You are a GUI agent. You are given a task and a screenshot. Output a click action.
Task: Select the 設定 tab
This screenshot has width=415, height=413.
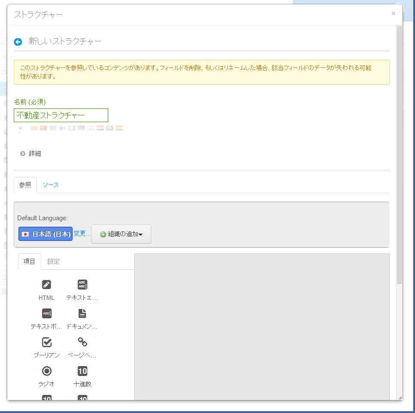tap(53, 262)
